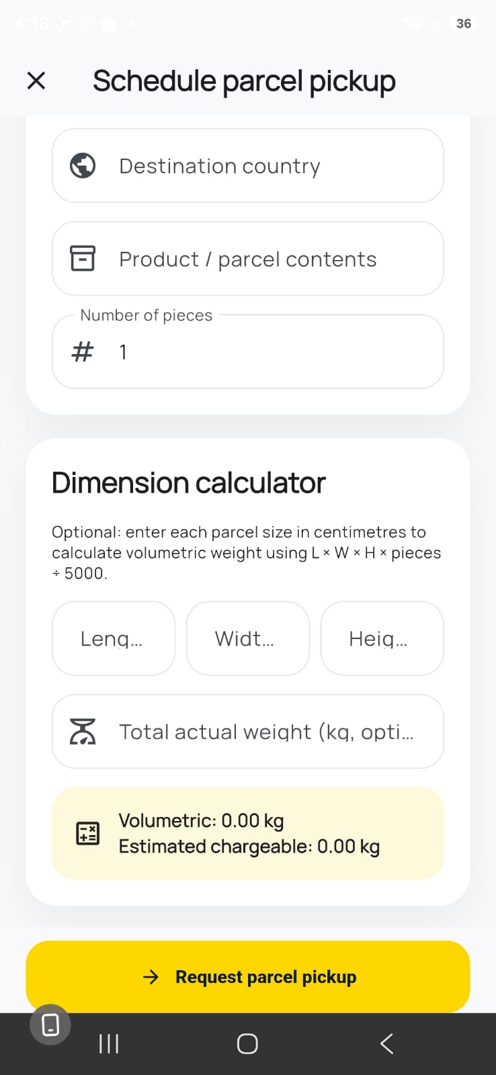This screenshot has width=496, height=1075.
Task: Tap the weighing scale icon
Action: click(x=83, y=731)
